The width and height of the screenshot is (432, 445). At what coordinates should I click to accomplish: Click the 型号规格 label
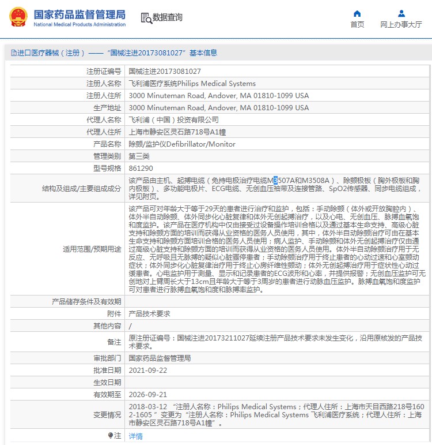tap(107, 169)
